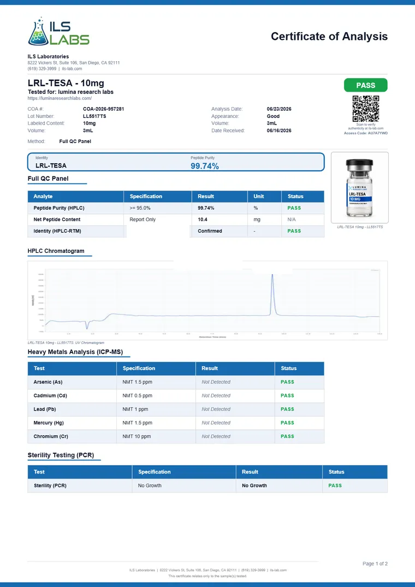Viewport: 415px width, 587px height.
Task: Click the 10.4 result value
Action: [x=203, y=220]
